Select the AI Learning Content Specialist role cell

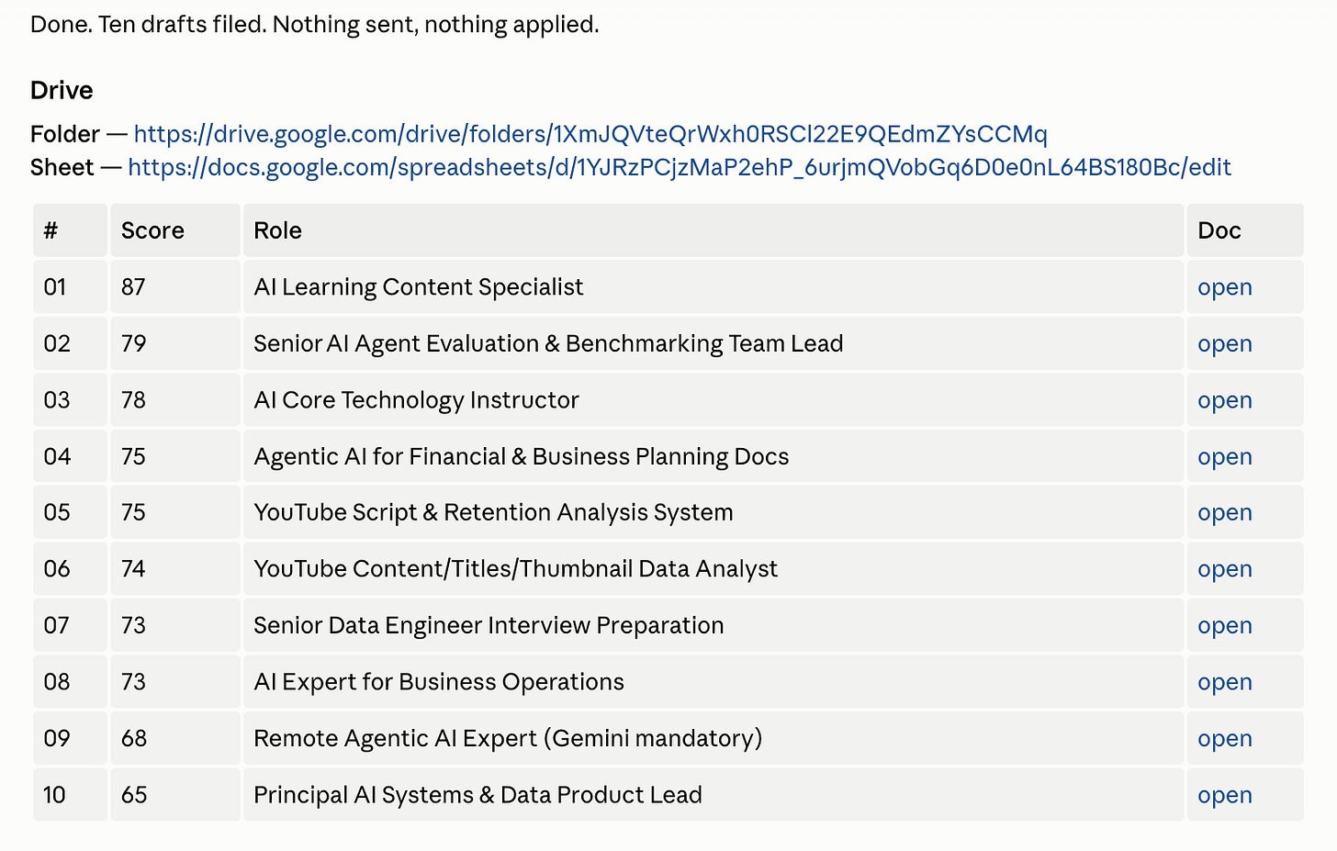click(713, 287)
